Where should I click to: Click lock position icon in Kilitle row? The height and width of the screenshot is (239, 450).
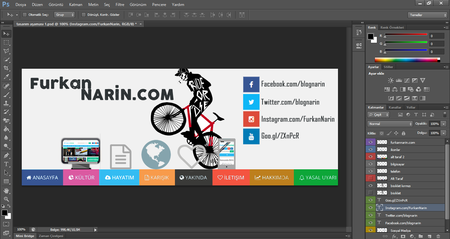coord(396,133)
